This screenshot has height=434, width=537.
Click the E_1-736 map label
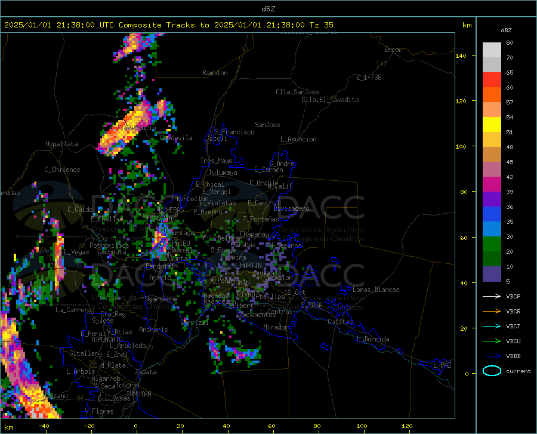tap(369, 78)
